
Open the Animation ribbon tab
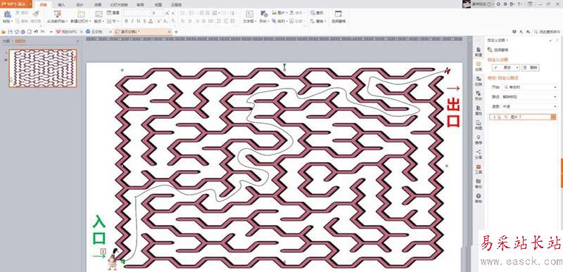(x=98, y=5)
